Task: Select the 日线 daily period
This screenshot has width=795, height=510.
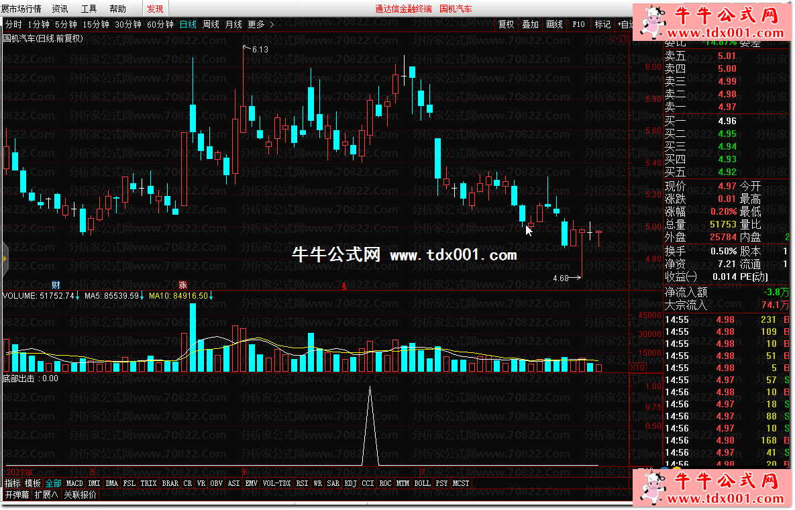Action: 188,24
